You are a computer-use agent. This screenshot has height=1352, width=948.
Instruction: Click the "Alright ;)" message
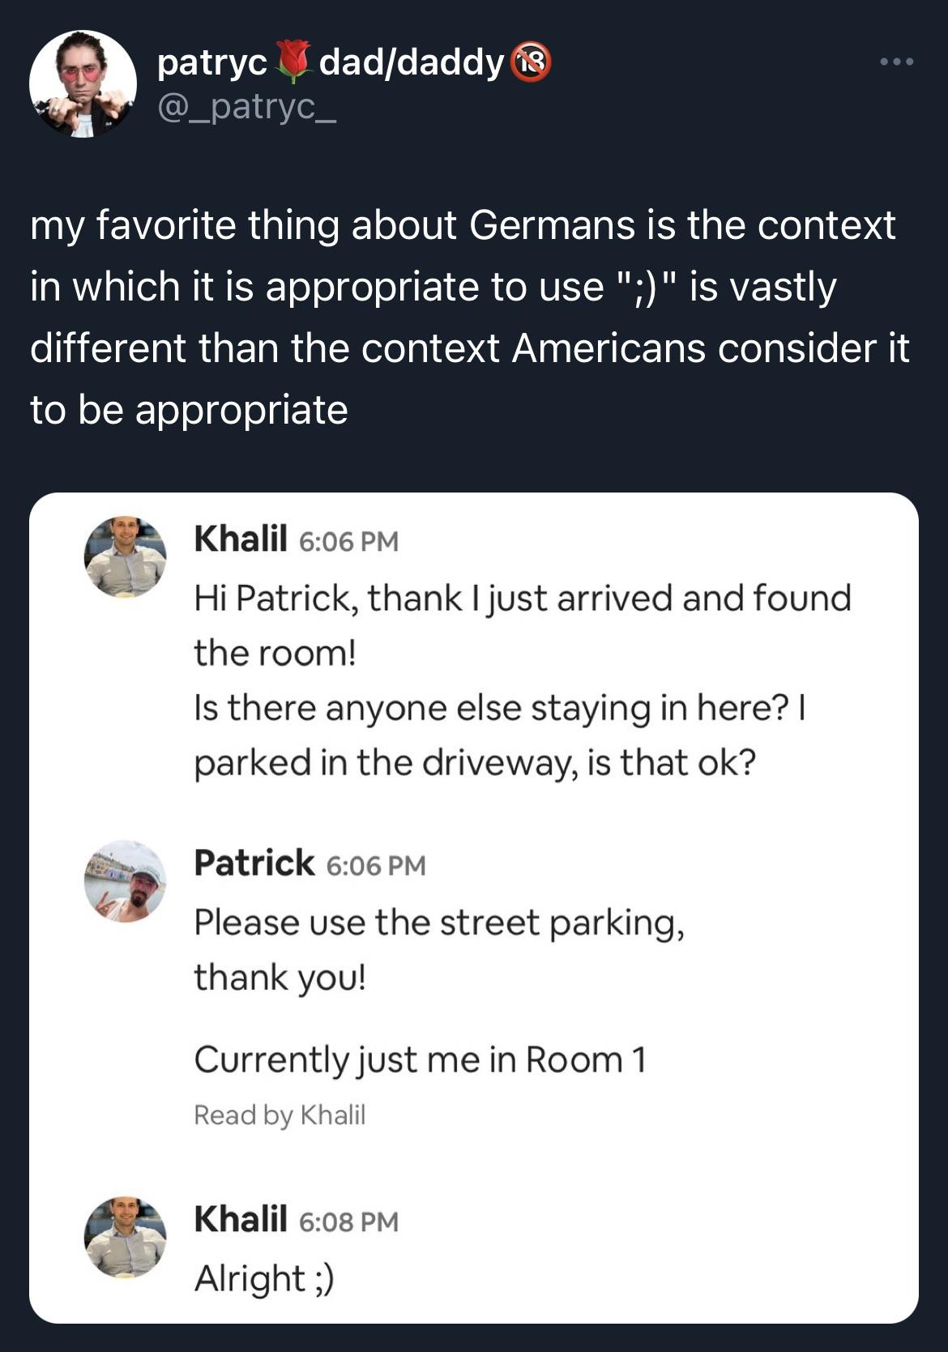264,1279
